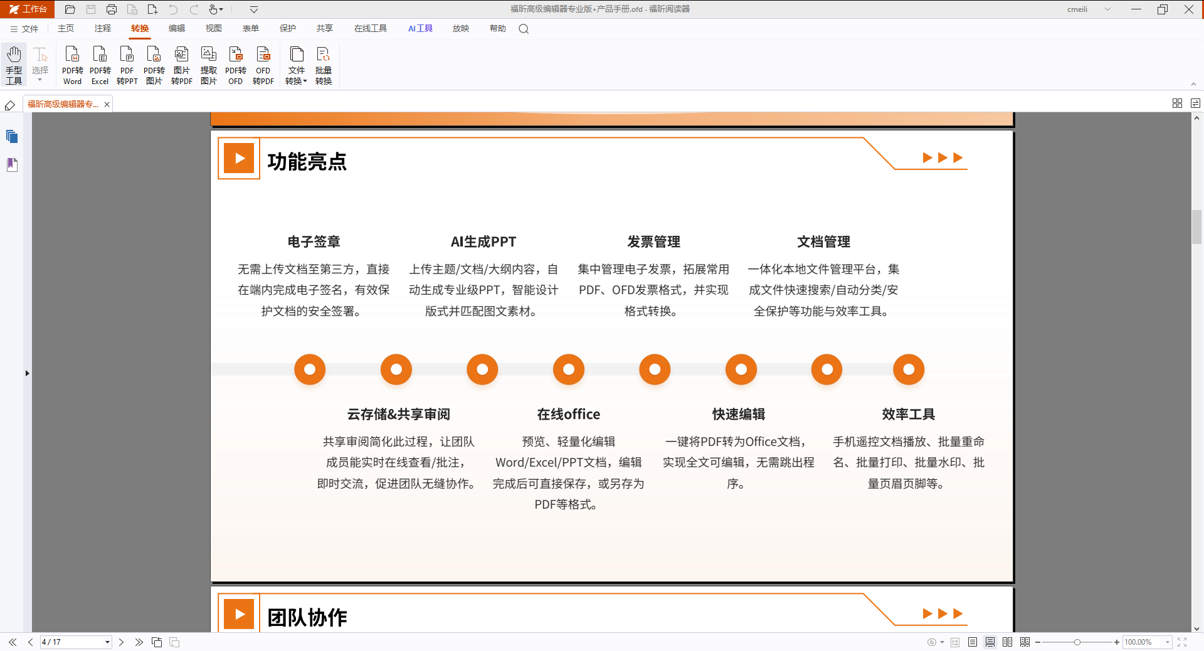Image resolution: width=1204 pixels, height=651 pixels.
Task: Convert PDF to OFD format
Action: pyautogui.click(x=236, y=65)
